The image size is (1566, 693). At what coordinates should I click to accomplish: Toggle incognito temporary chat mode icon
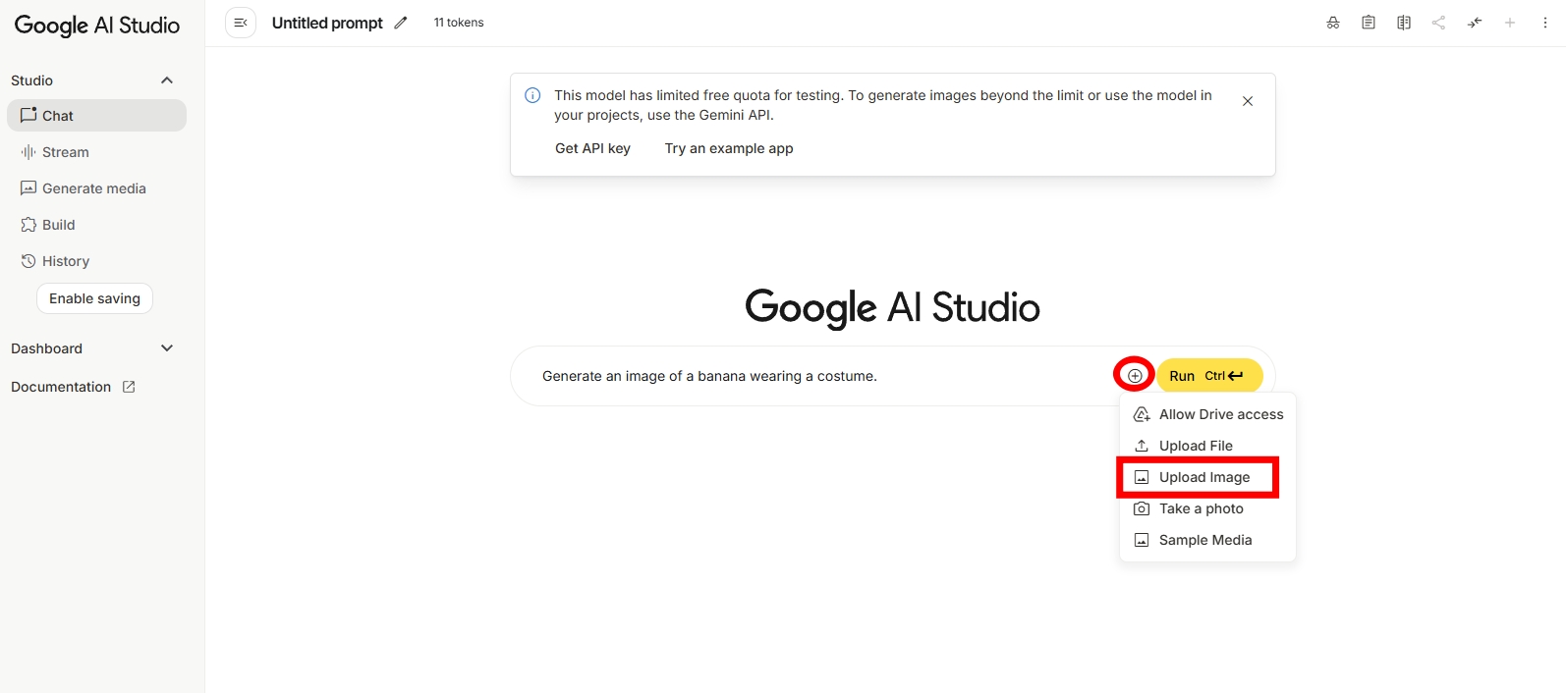(1333, 23)
